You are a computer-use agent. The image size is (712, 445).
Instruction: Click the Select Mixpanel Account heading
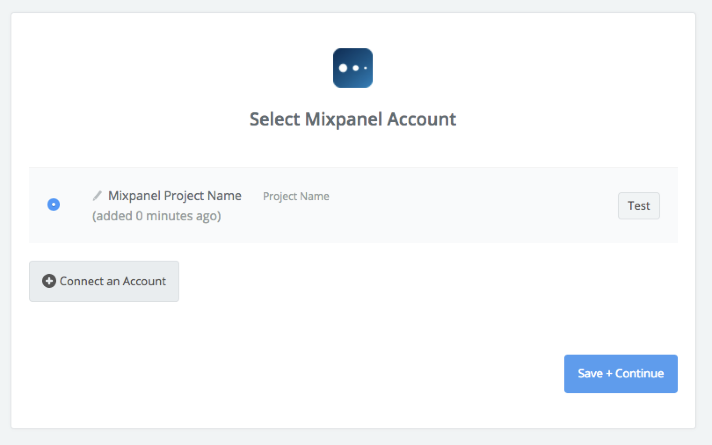coord(353,119)
